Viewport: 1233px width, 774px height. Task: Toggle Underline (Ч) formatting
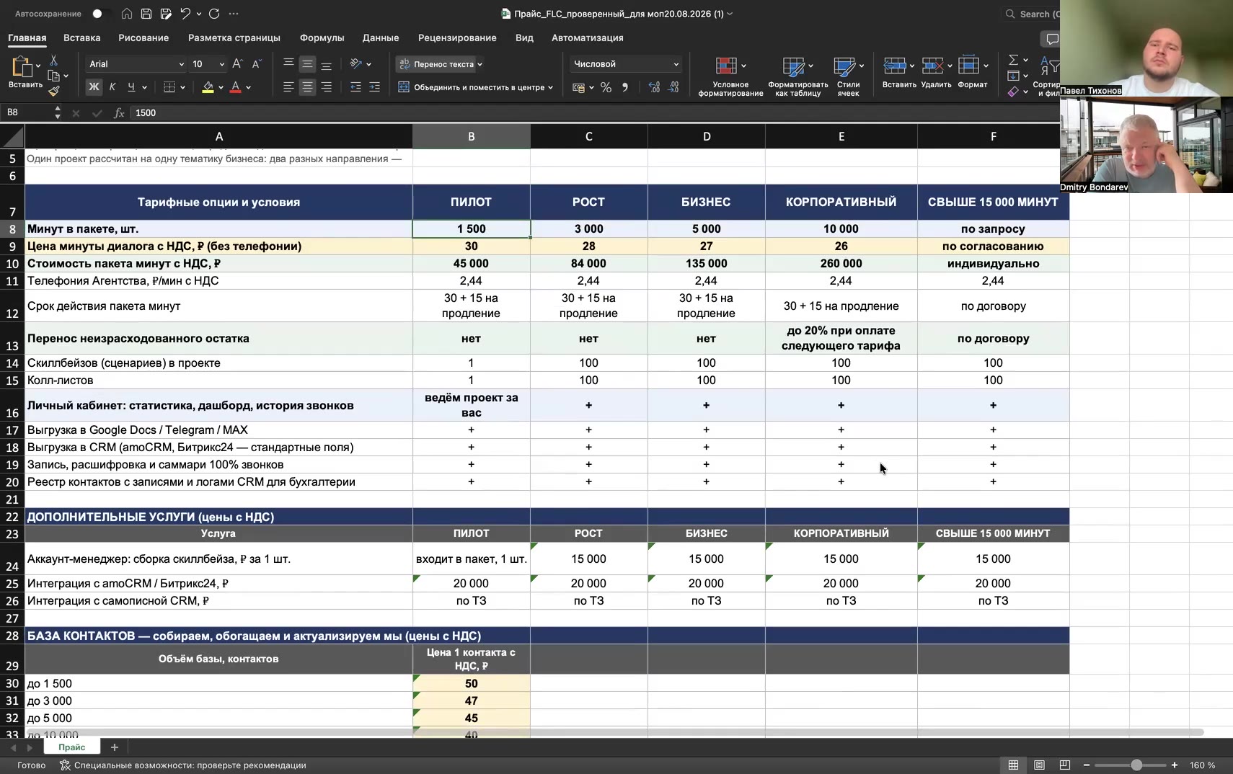pyautogui.click(x=131, y=87)
